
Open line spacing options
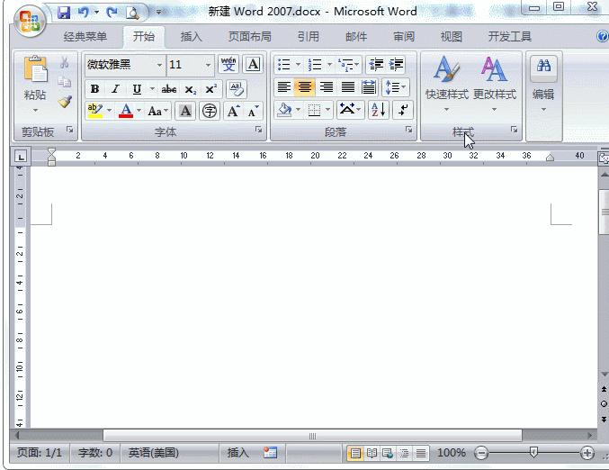396,87
